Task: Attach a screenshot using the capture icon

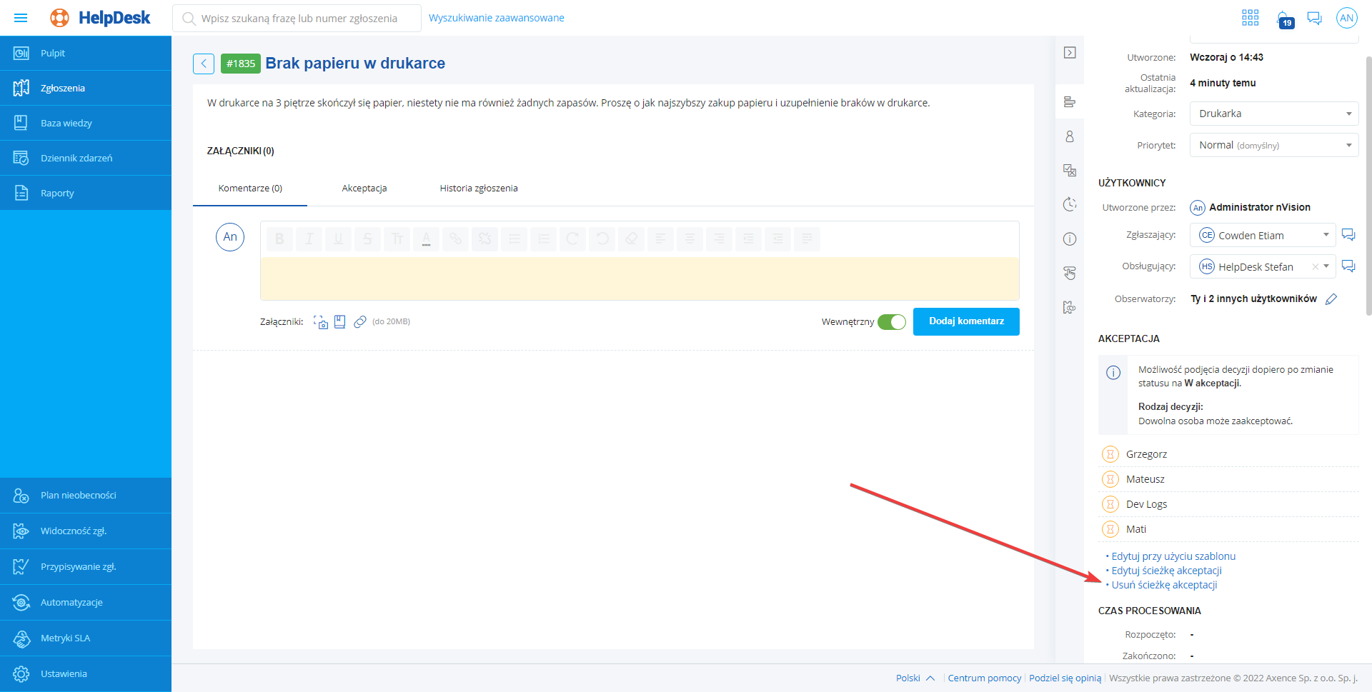Action: coord(321,322)
